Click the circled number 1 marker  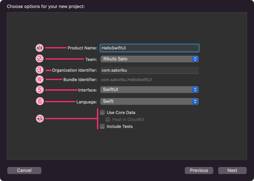(40, 48)
